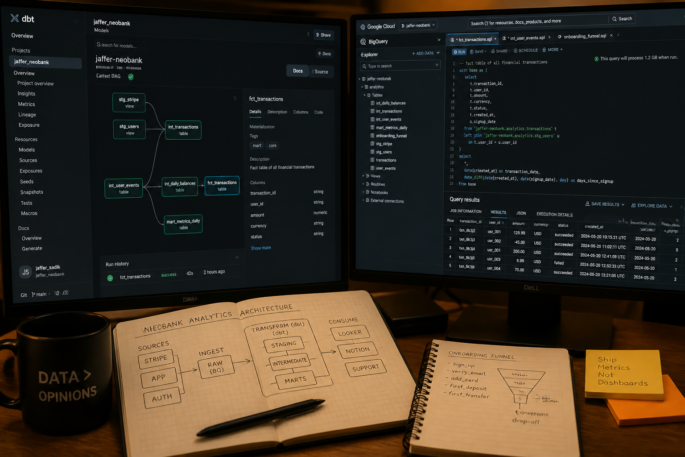685x457 pixels.
Task: Close the BigQuery panel with X icon
Action: pyautogui.click(x=439, y=40)
